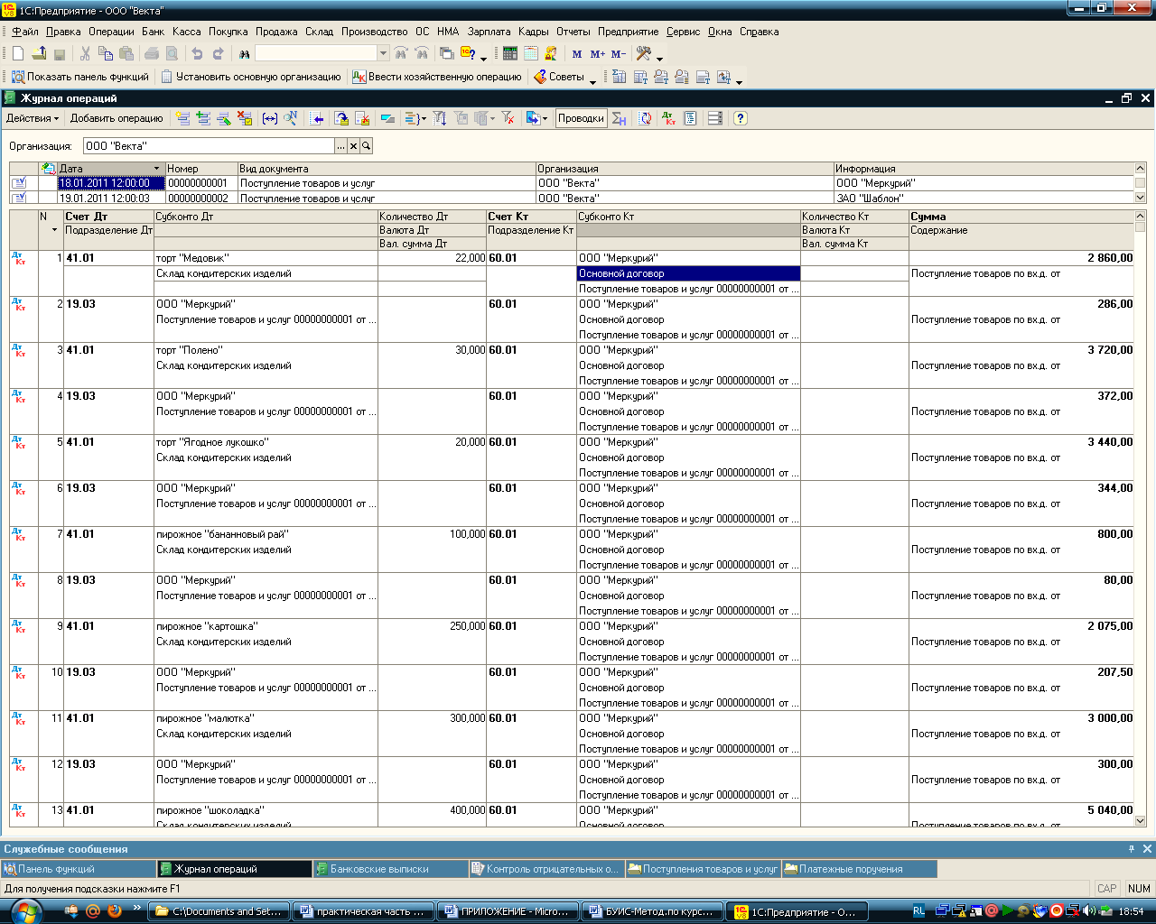Open the Продажа menu

[x=276, y=32]
